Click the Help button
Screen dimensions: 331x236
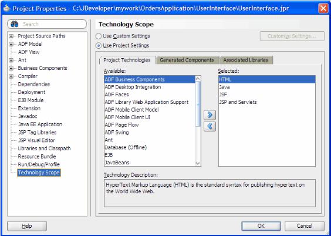pyautogui.click(x=27, y=226)
